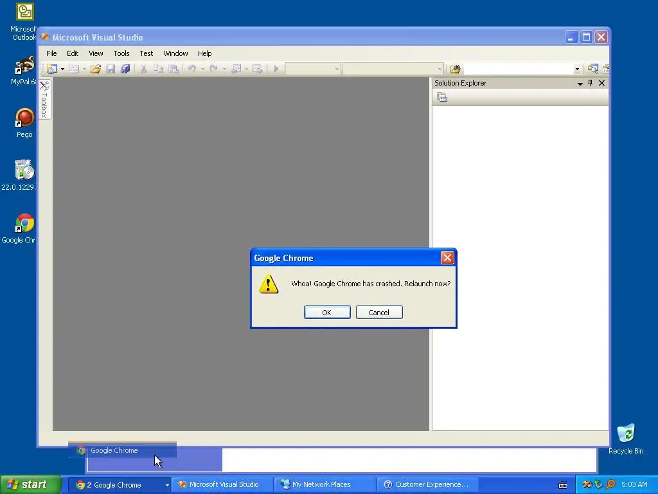
Task: Click the orange magnifier tray icon
Action: pos(610,484)
